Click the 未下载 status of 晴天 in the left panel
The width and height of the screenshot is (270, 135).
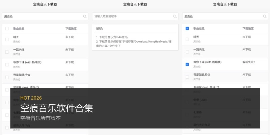(x=70, y=37)
